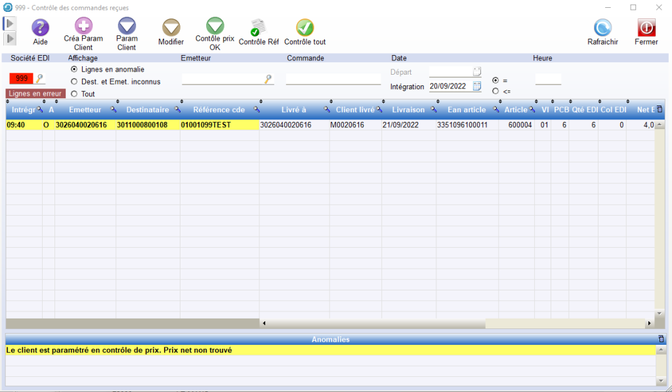The width and height of the screenshot is (672, 392).
Task: Refresh list with Rafraichir icon
Action: 602,28
